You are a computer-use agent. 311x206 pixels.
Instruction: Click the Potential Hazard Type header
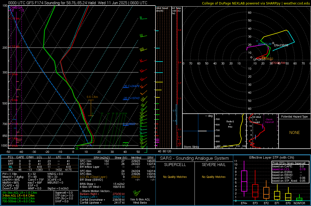click(x=295, y=117)
